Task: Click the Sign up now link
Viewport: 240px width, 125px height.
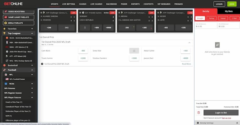Action: pos(226,118)
